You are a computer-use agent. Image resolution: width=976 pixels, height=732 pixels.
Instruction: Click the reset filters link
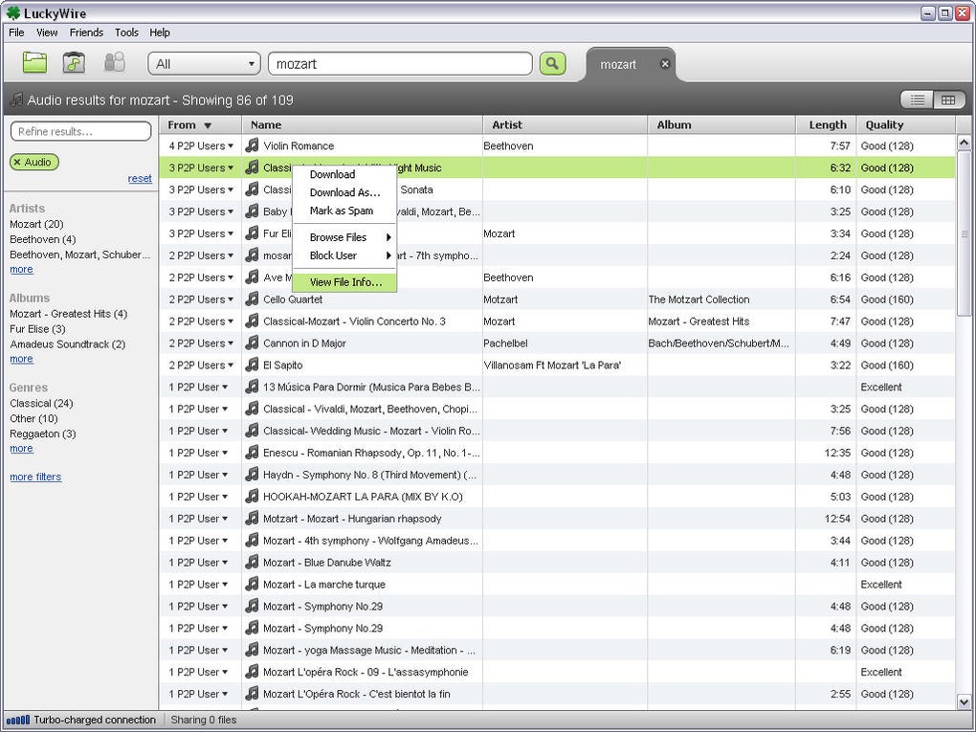140,179
